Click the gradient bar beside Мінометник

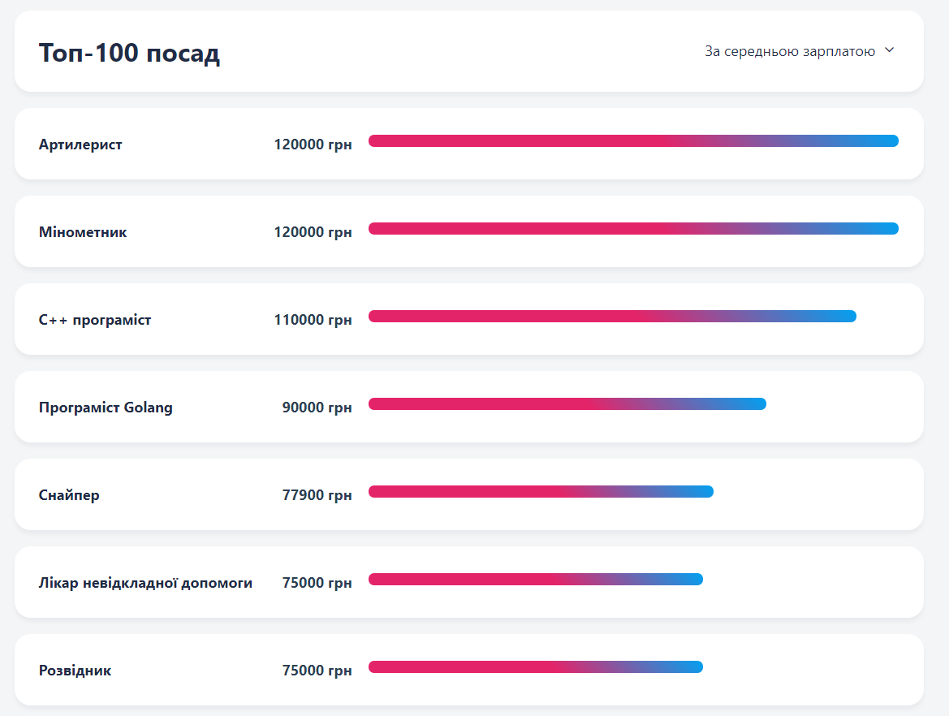tap(633, 228)
